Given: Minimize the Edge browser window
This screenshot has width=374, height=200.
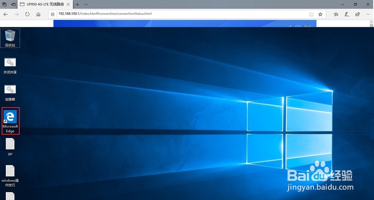Looking at the screenshot, I should tap(343, 4).
